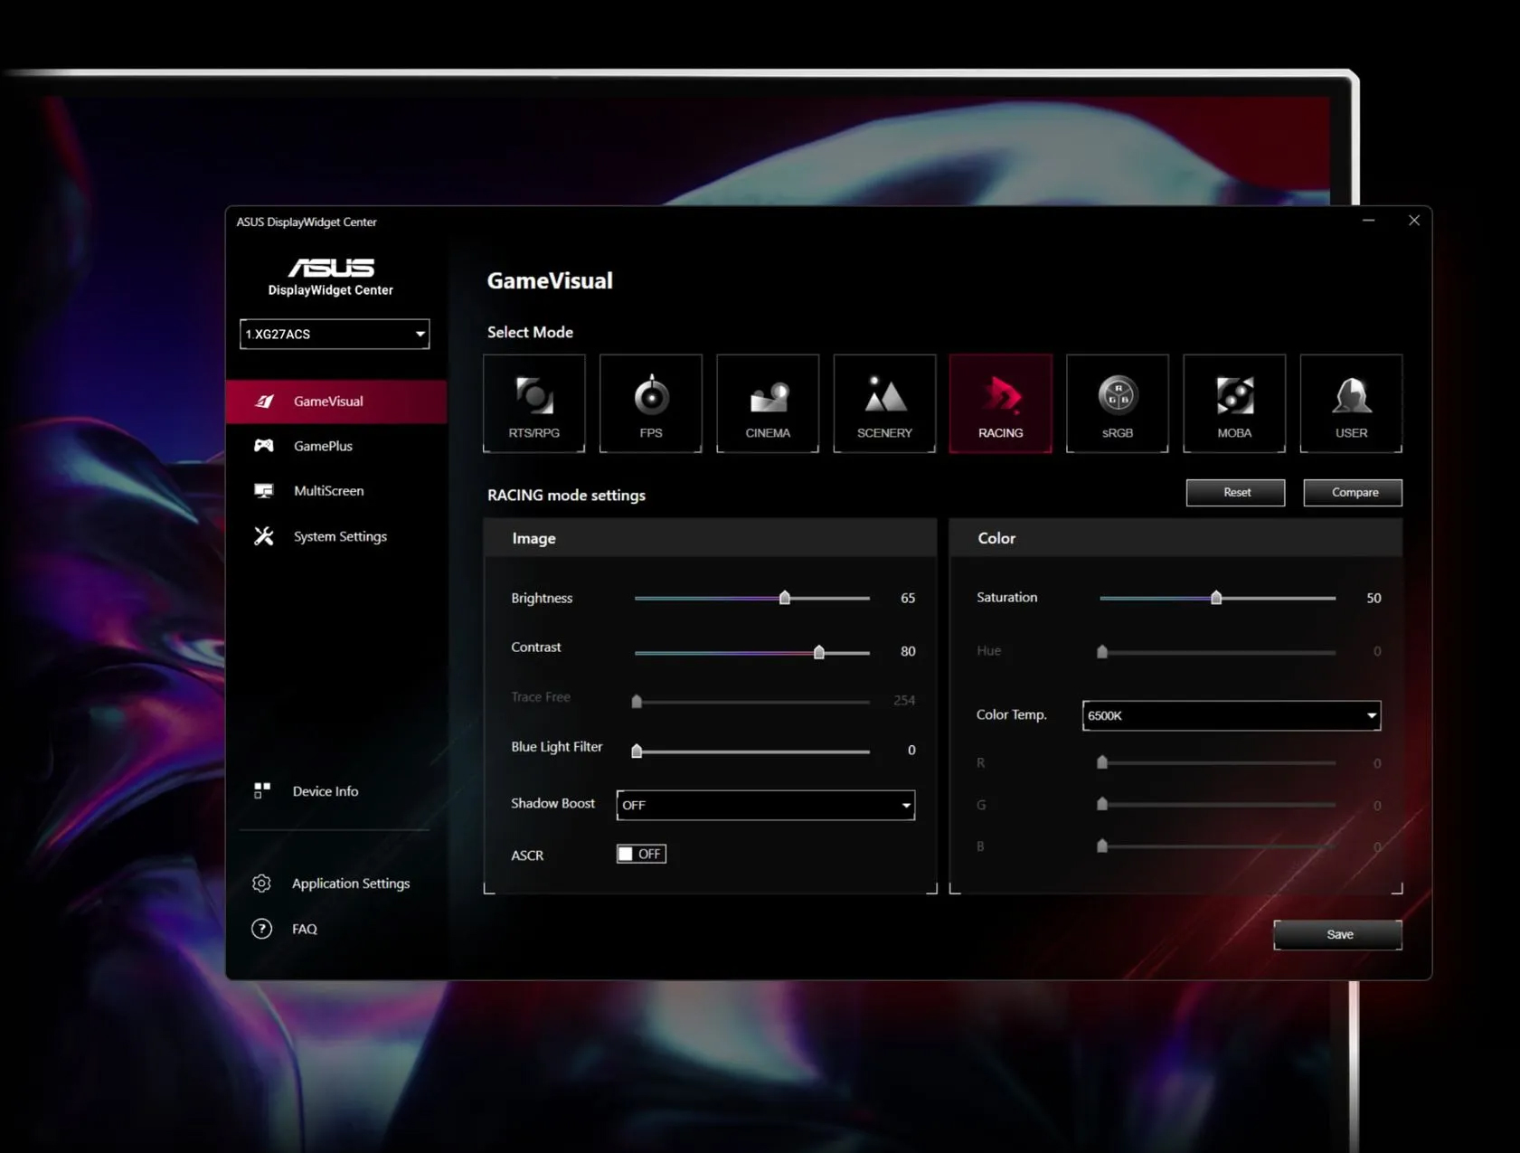Toggle the ASCR switch on
Screen dimensions: 1520x1153
[x=641, y=854]
